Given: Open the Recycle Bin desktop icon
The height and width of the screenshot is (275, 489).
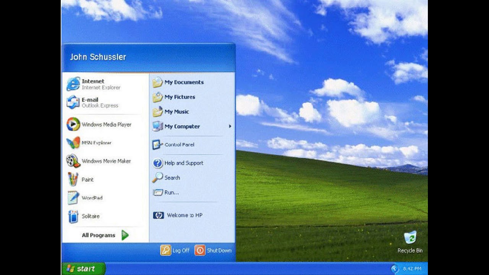Looking at the screenshot, I should pyautogui.click(x=410, y=237).
